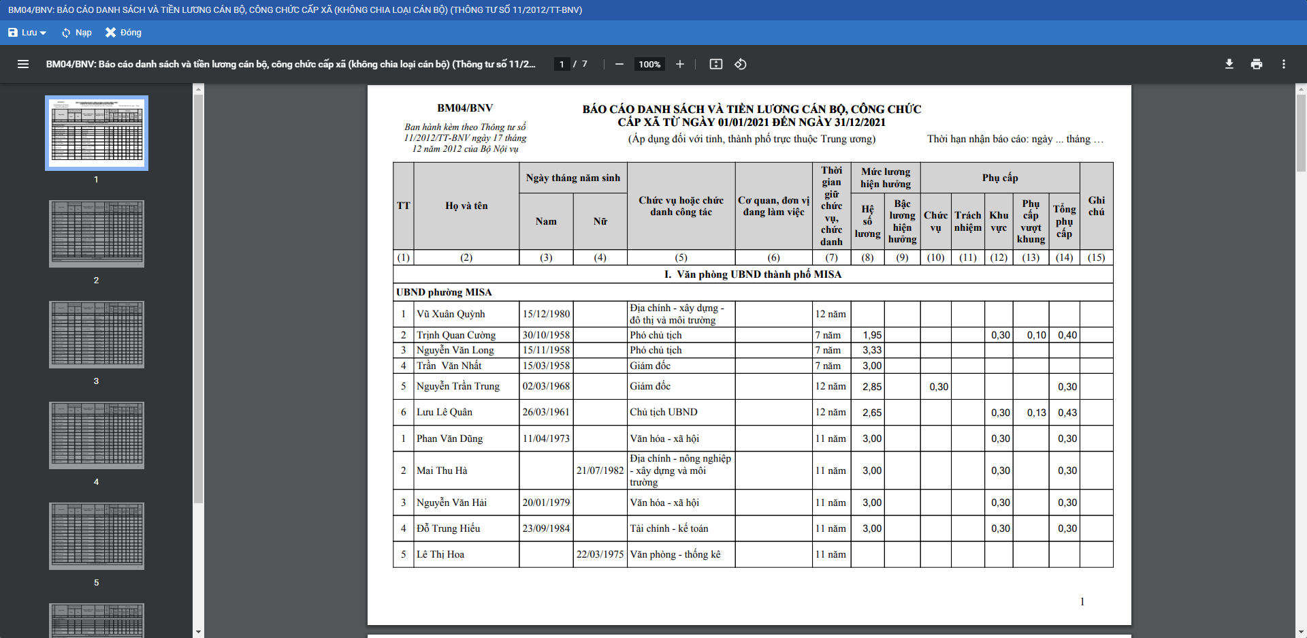Click the page number input field
This screenshot has height=638, width=1307.
coord(562,64)
